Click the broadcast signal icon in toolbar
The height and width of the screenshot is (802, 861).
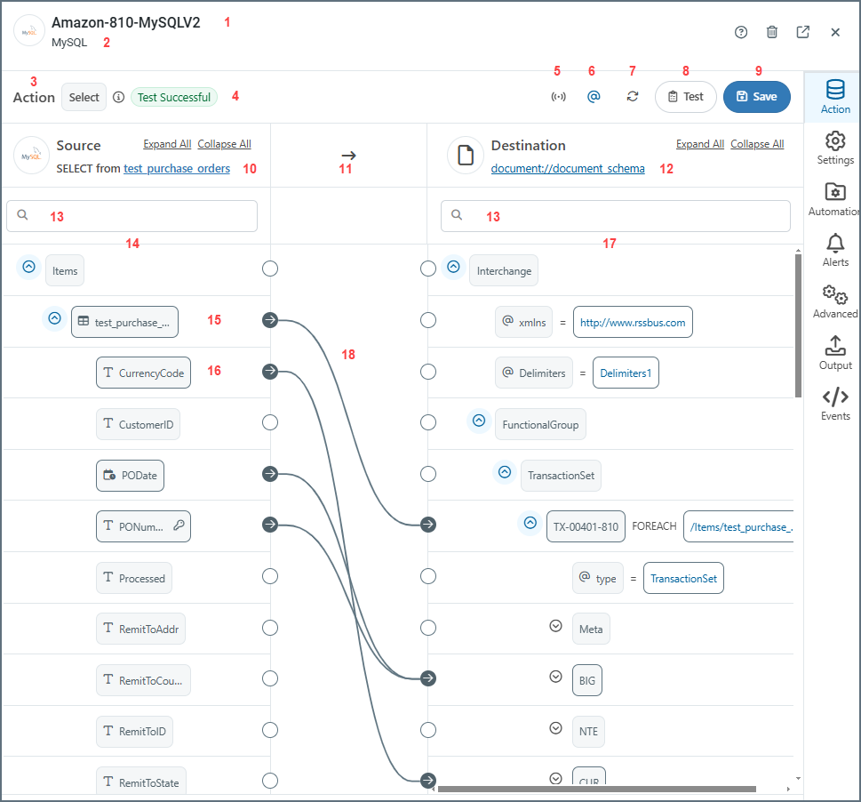pos(558,97)
